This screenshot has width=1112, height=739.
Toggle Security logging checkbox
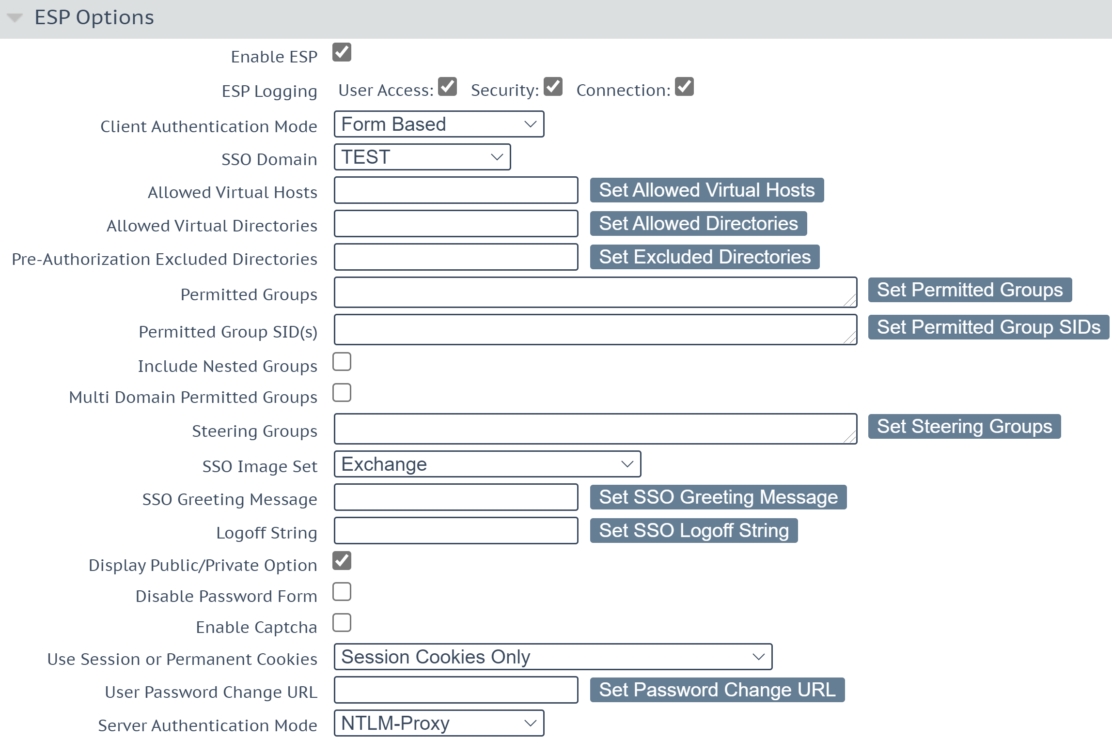pos(553,87)
